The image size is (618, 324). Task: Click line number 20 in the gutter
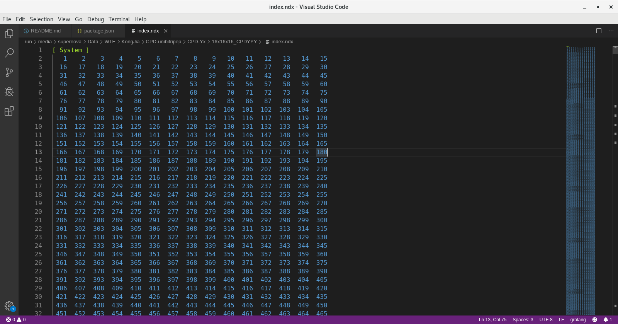(38, 212)
